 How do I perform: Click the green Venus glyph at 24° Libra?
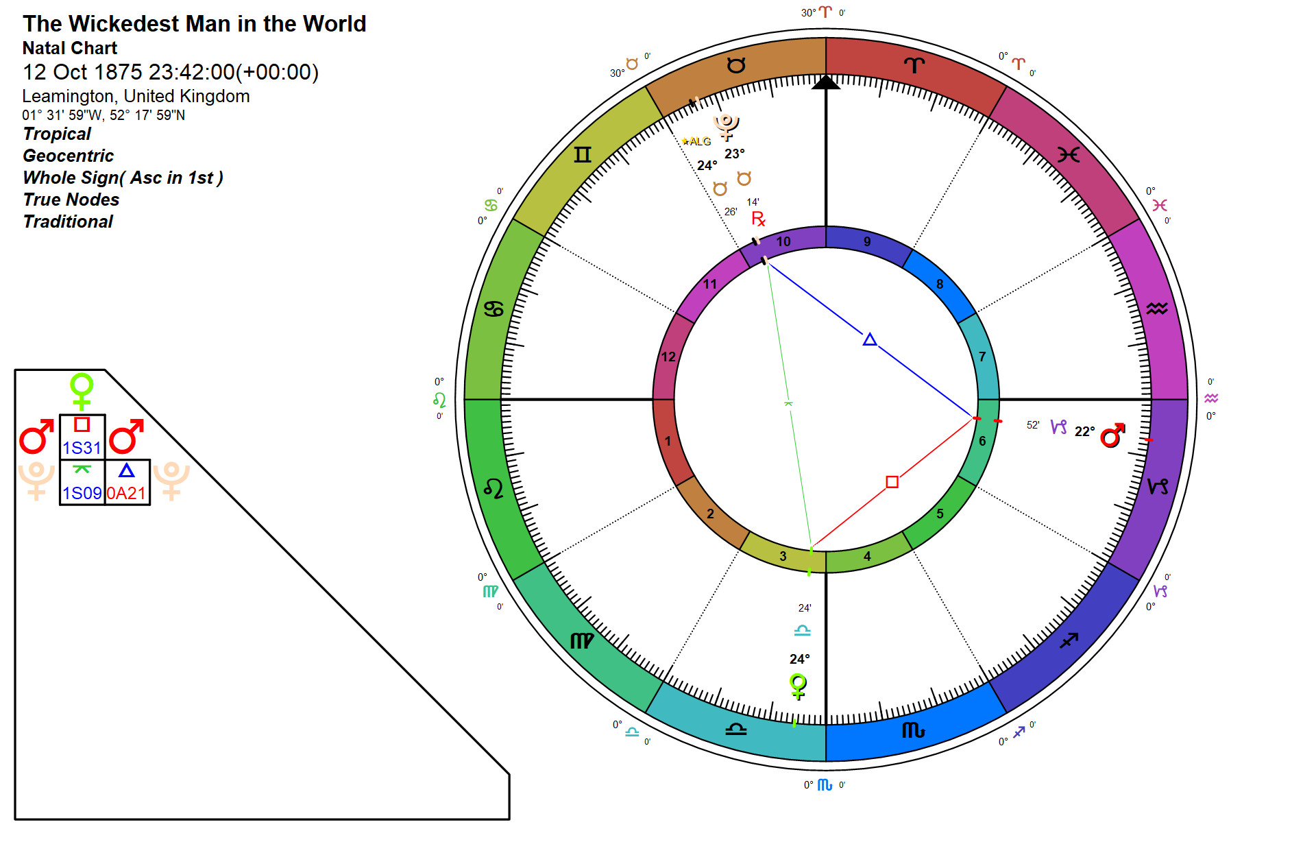pos(798,686)
